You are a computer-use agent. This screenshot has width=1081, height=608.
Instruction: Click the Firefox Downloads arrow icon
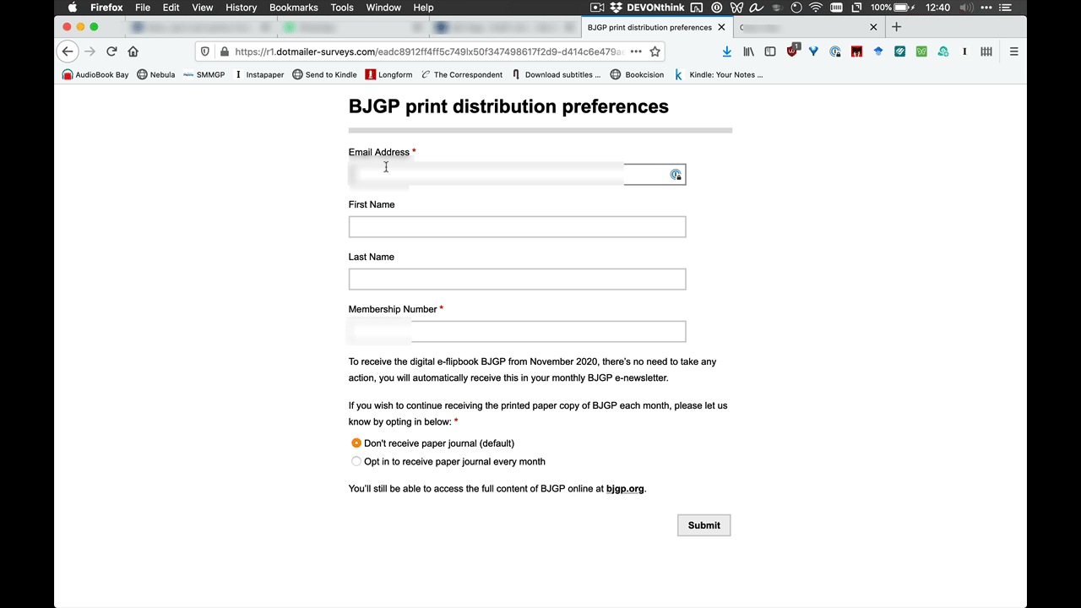coord(726,52)
